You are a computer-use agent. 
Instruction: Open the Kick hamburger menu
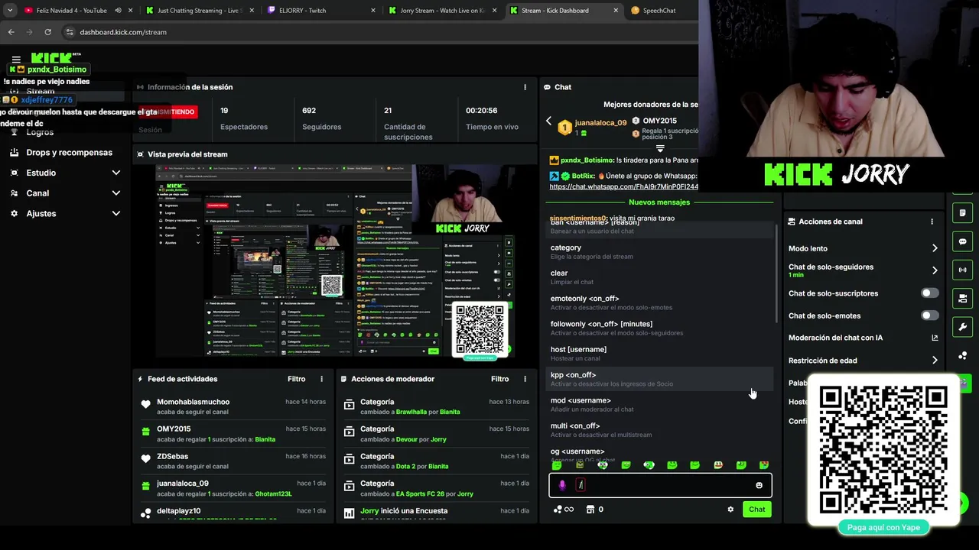click(16, 60)
